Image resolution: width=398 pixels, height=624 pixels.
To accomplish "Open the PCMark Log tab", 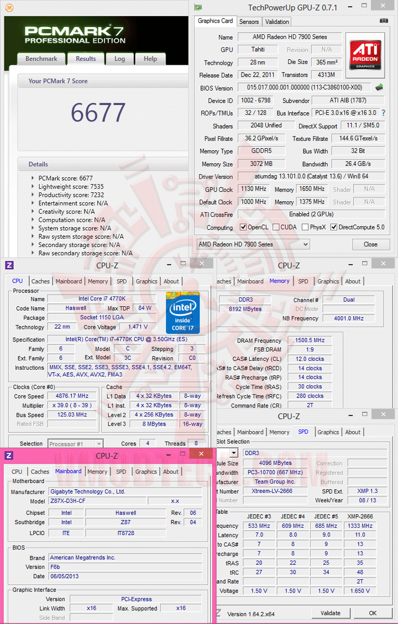I will coord(119,59).
